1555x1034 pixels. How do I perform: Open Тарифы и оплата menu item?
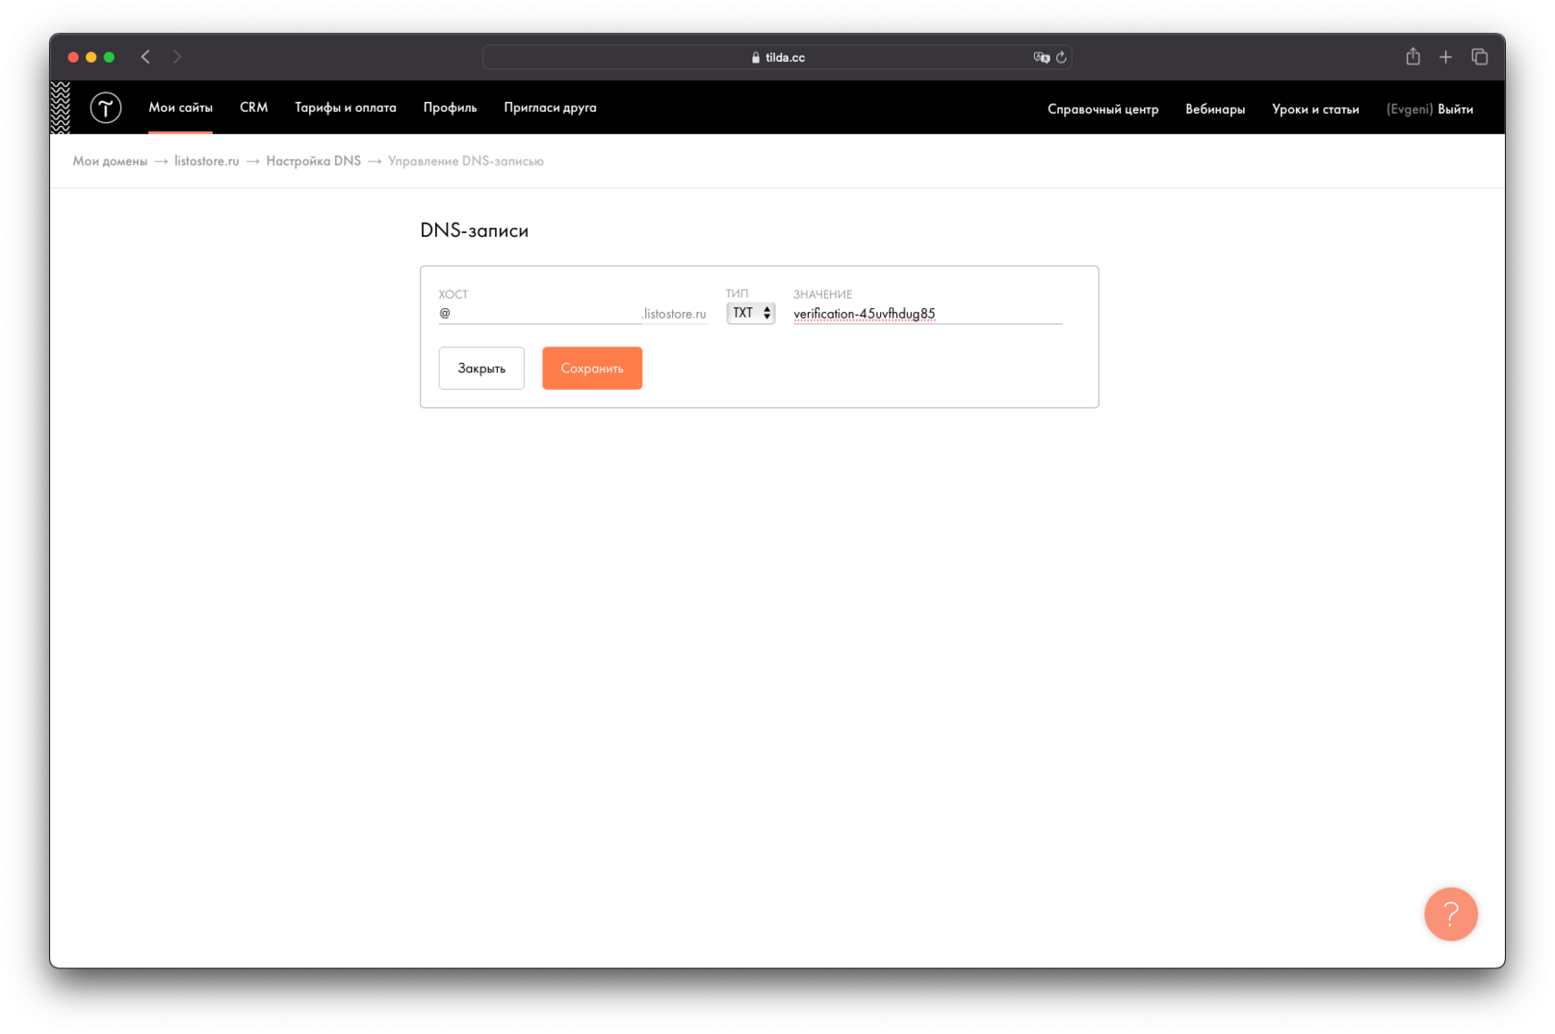click(x=345, y=107)
